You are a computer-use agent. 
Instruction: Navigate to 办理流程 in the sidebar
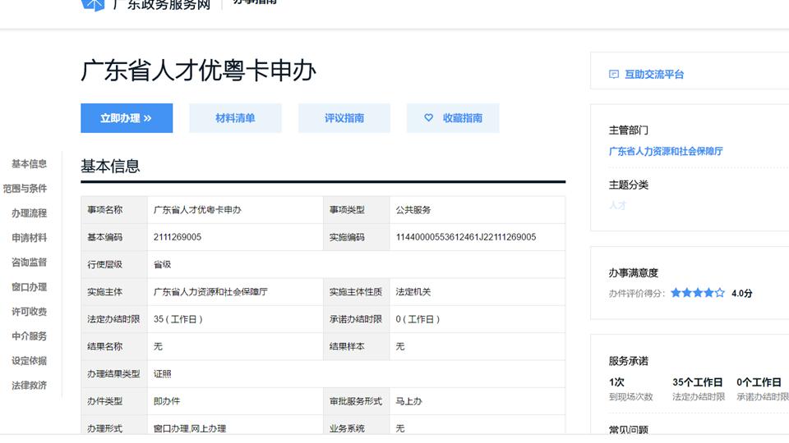tap(30, 213)
